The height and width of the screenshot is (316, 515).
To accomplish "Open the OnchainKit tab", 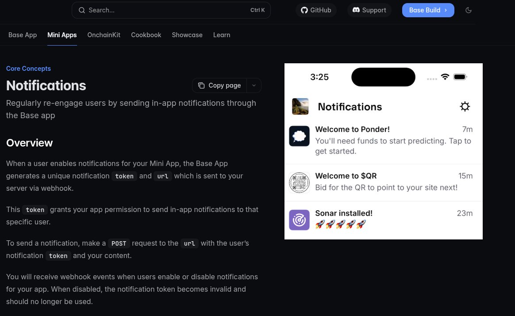I will tap(104, 35).
